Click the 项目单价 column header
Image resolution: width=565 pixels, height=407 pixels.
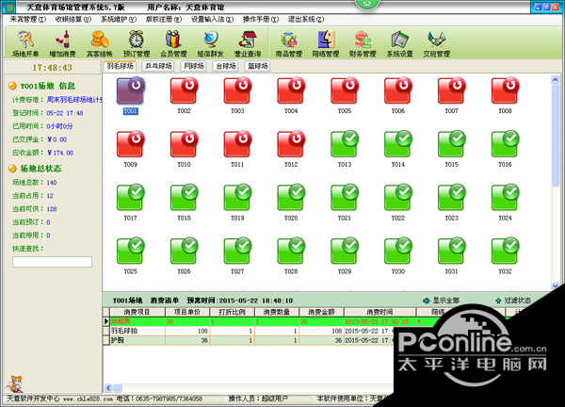point(187,312)
